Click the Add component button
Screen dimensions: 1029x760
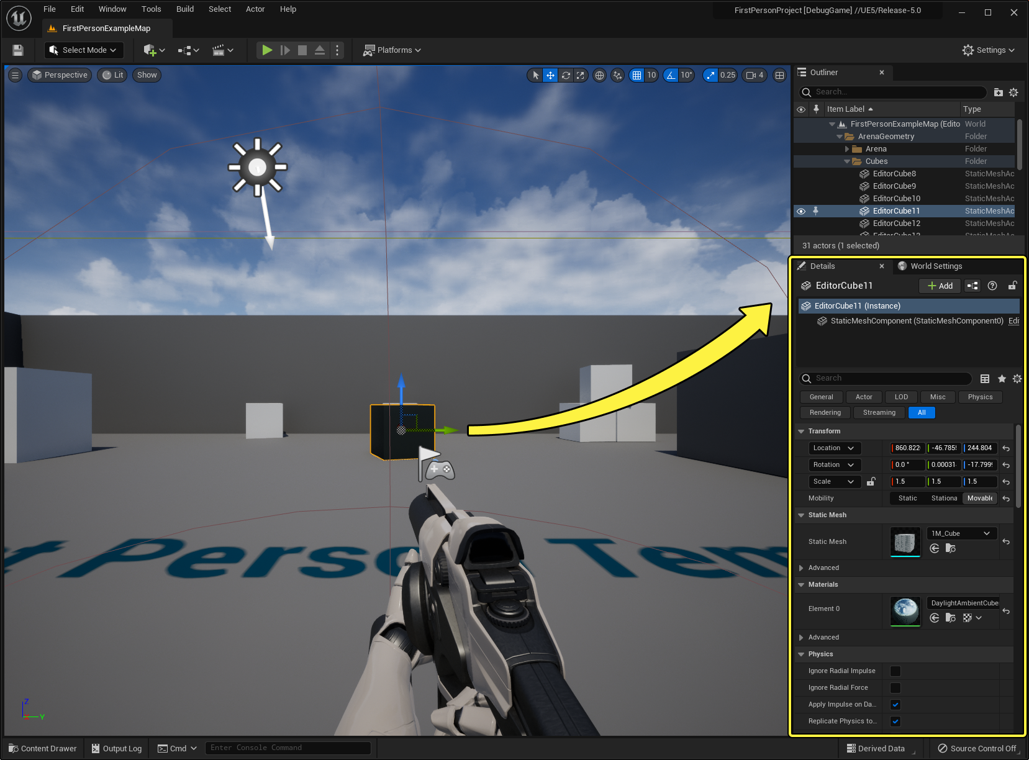940,286
